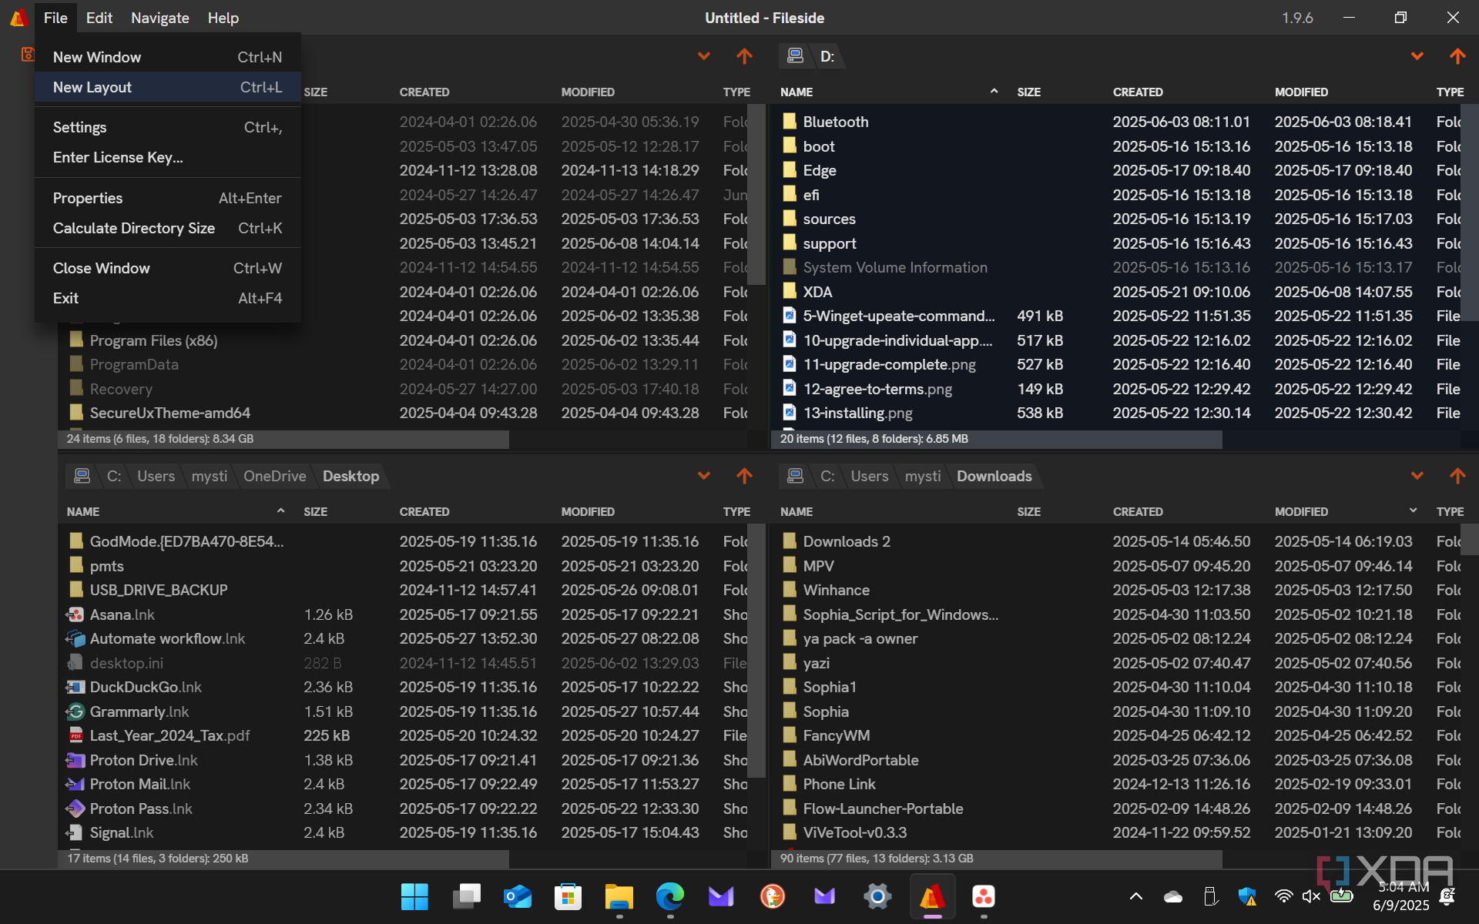
Task: Open the dropdown chevron in top-left pane
Action: (703, 56)
